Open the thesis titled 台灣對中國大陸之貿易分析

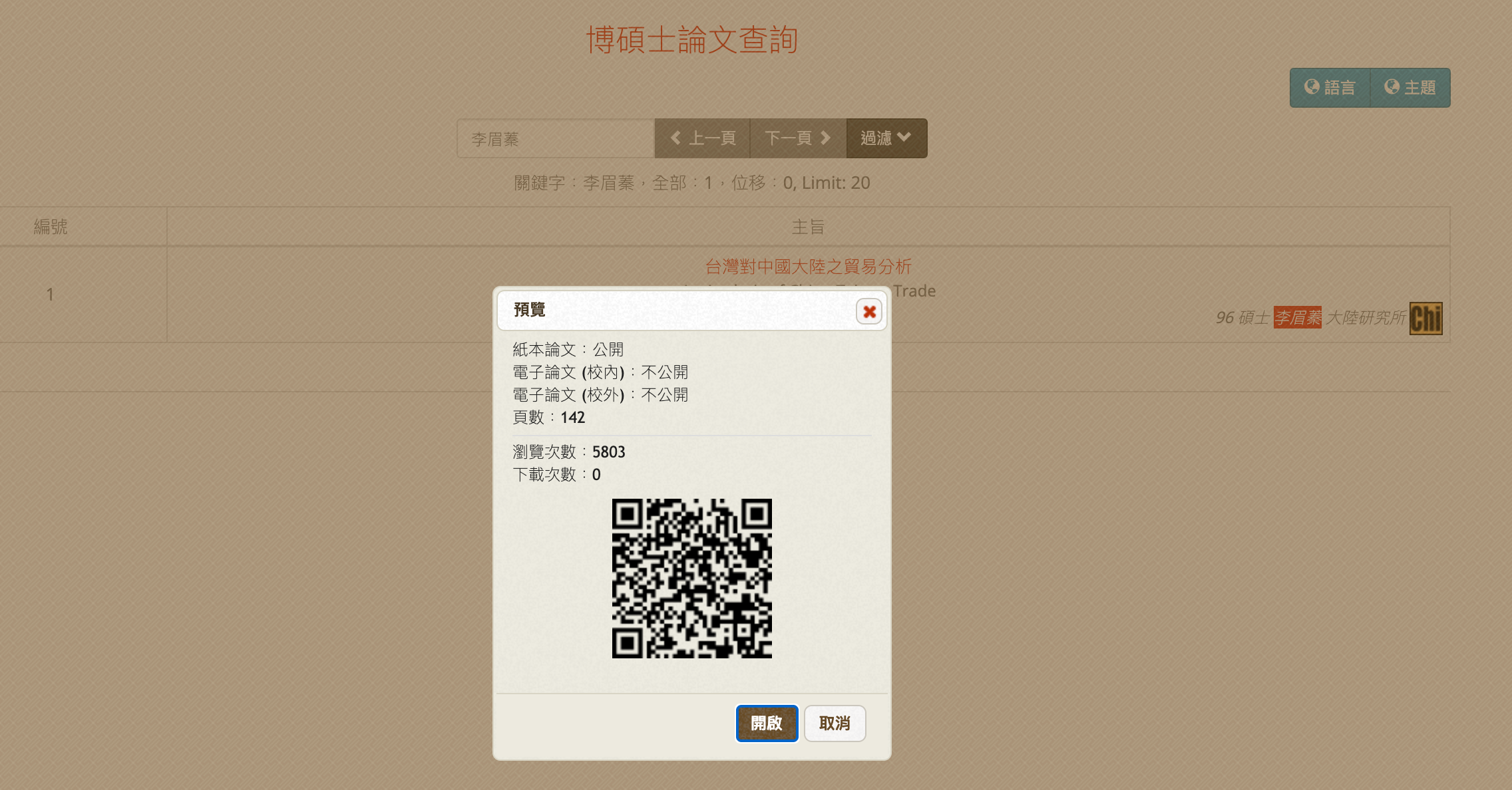[x=809, y=267]
